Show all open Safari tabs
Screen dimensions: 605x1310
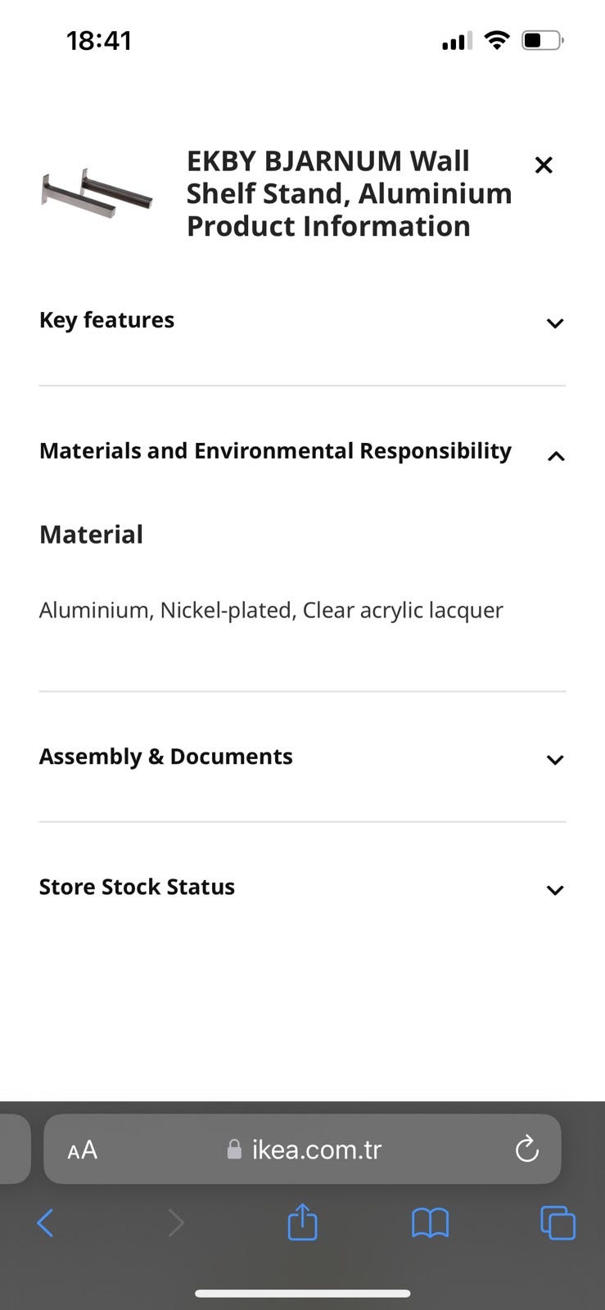tap(558, 1223)
